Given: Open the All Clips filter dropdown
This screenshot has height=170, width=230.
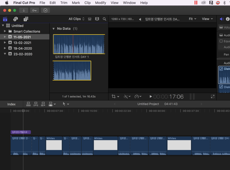Looking at the screenshot, I should pyautogui.click(x=76, y=19).
